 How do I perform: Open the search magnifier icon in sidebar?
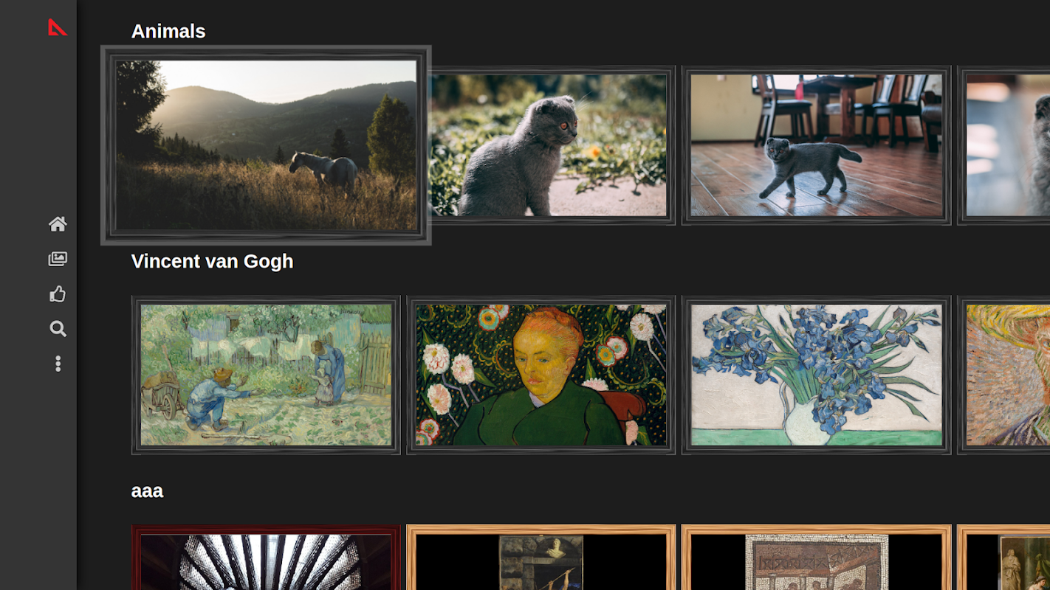(58, 329)
